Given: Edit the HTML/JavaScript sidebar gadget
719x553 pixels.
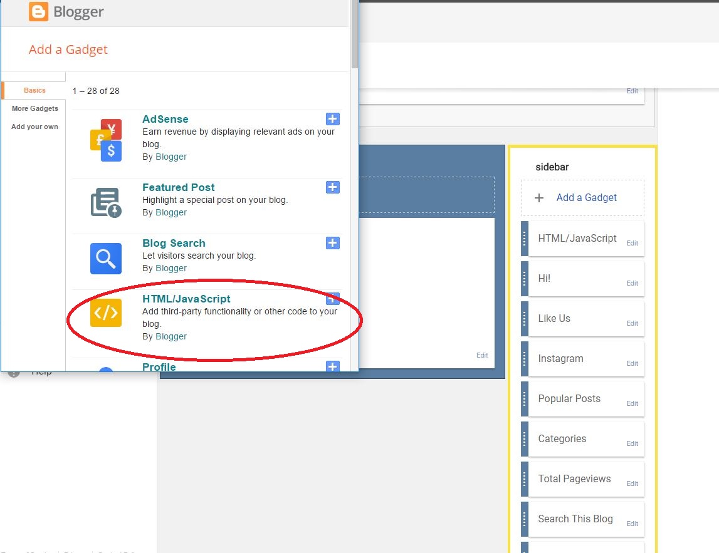Looking at the screenshot, I should [632, 243].
